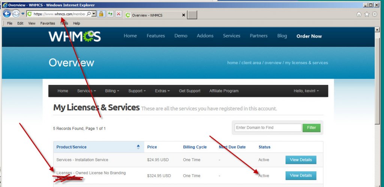The height and width of the screenshot is (187, 384).
Task: Click the '$24.95 USD' price cell
Action: pos(158,160)
